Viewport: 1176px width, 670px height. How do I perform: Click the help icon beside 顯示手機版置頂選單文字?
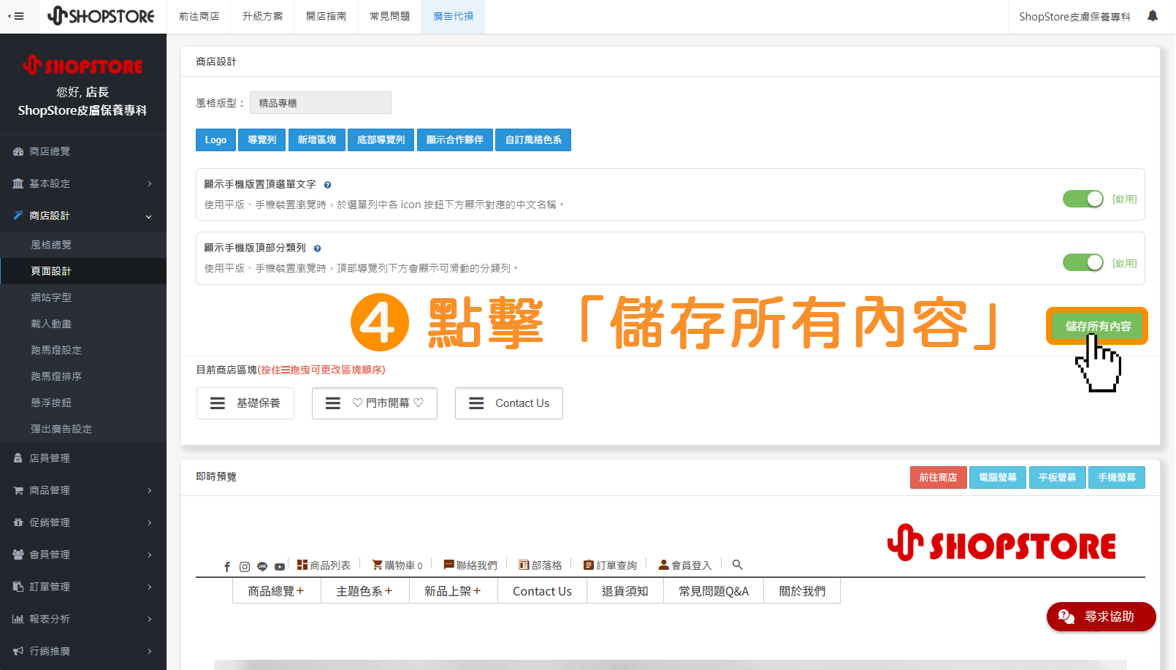tap(327, 185)
